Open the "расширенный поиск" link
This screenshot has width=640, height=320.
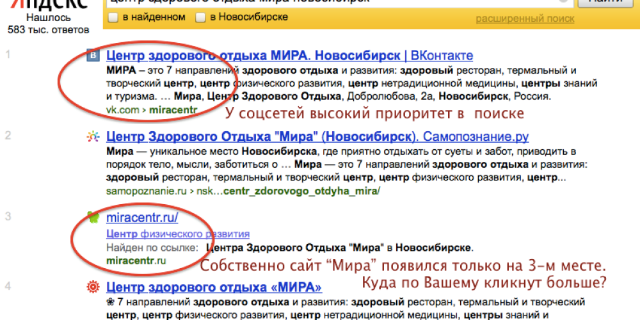tap(525, 19)
